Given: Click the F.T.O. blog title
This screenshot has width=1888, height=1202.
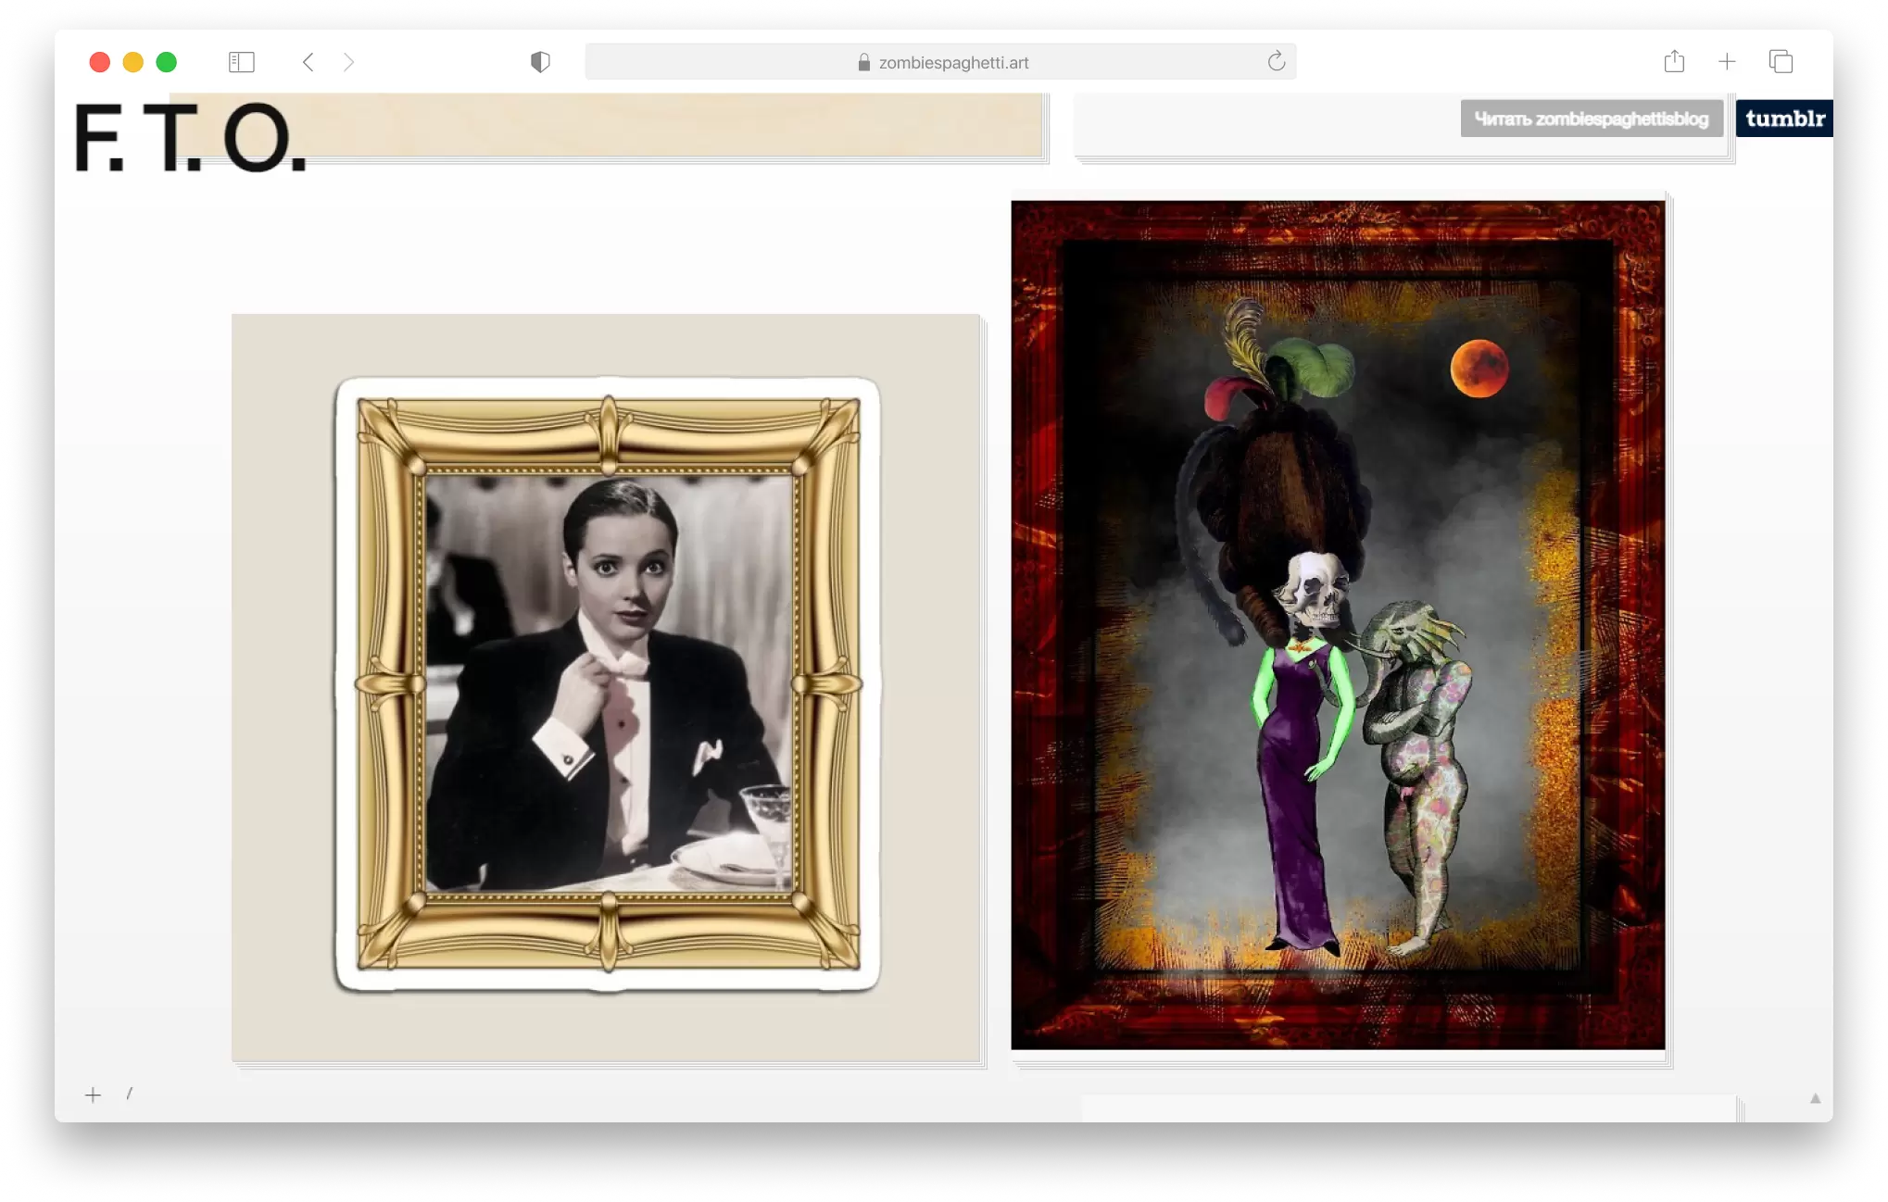Looking at the screenshot, I should [x=190, y=138].
